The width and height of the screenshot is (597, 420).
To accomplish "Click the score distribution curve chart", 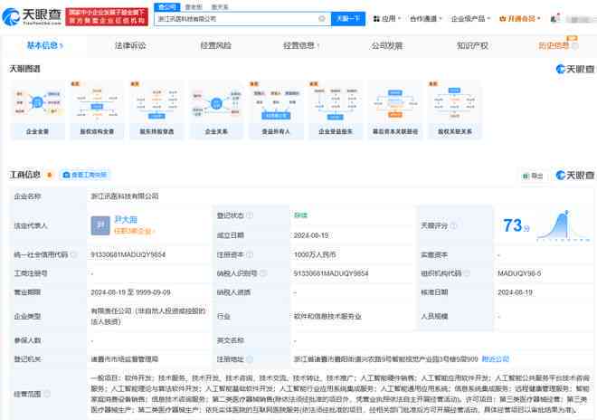I will coord(564,225).
